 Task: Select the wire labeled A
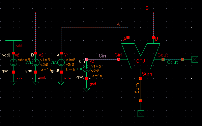tap(94, 28)
